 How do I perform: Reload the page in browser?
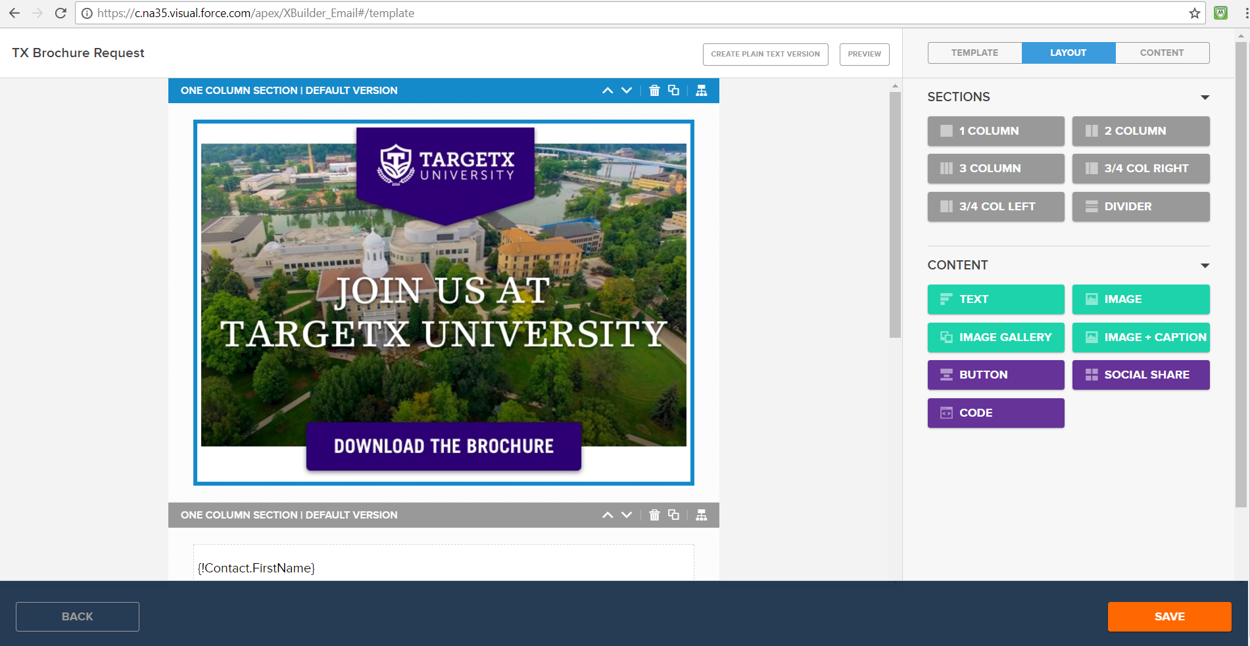tap(60, 13)
